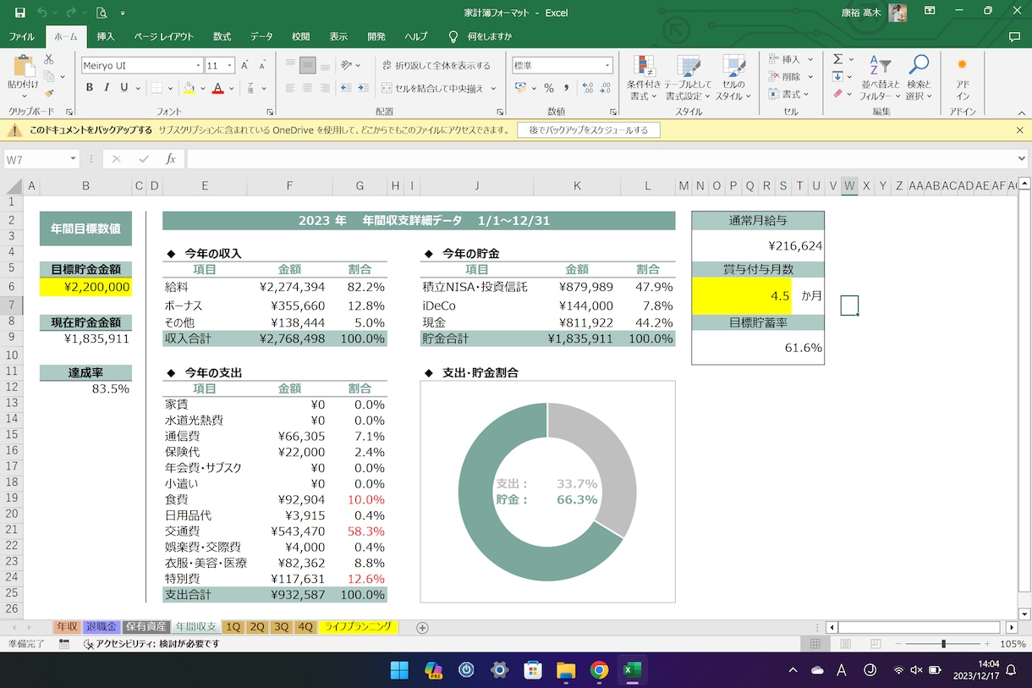The width and height of the screenshot is (1032, 688).
Task: Click the percent style icon
Action: coord(549,88)
